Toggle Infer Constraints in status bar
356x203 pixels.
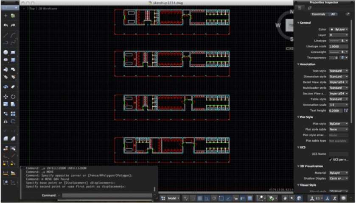coord(186,198)
